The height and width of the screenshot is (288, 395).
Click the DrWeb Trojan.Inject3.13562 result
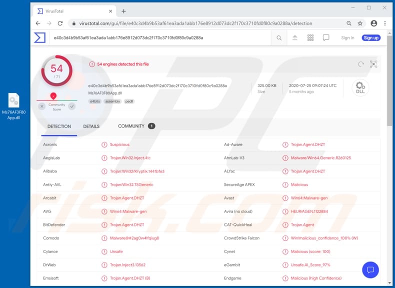127,265
